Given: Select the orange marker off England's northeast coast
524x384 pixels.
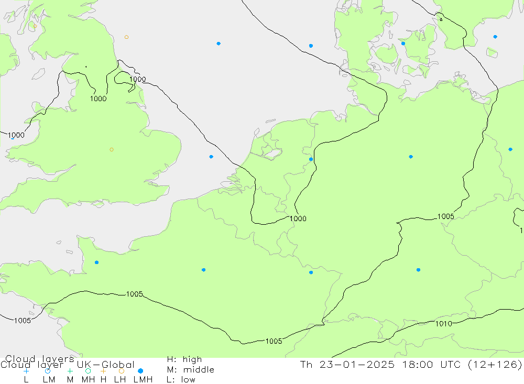Looking at the screenshot, I should (126, 37).
